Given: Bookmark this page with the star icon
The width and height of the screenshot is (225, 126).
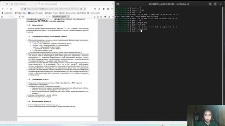Looking at the screenshot, I should 85,9.
